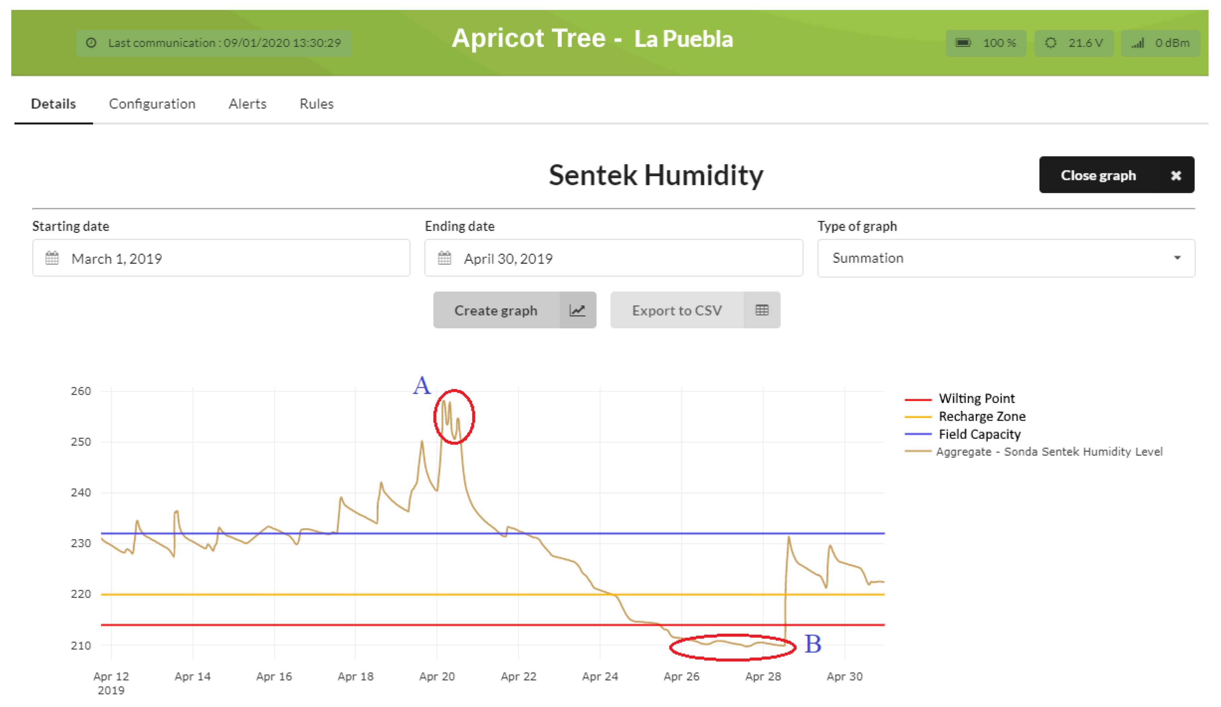The height and width of the screenshot is (707, 1221).
Task: Click the line chart icon on Create graph
Action: (x=577, y=310)
